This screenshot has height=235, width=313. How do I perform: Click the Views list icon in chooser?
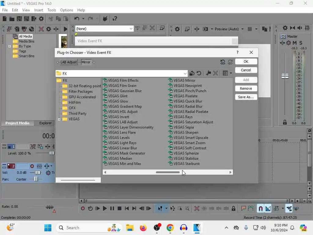225,73
